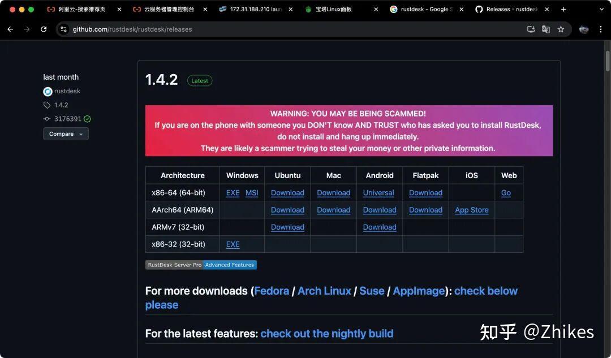Screen dimensions: 611x358
Task: Bookmark this page with the star icon
Action: pyautogui.click(x=561, y=29)
